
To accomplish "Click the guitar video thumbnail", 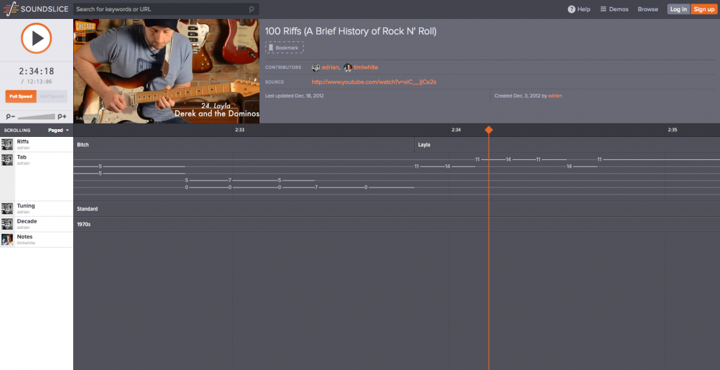I will pos(166,71).
